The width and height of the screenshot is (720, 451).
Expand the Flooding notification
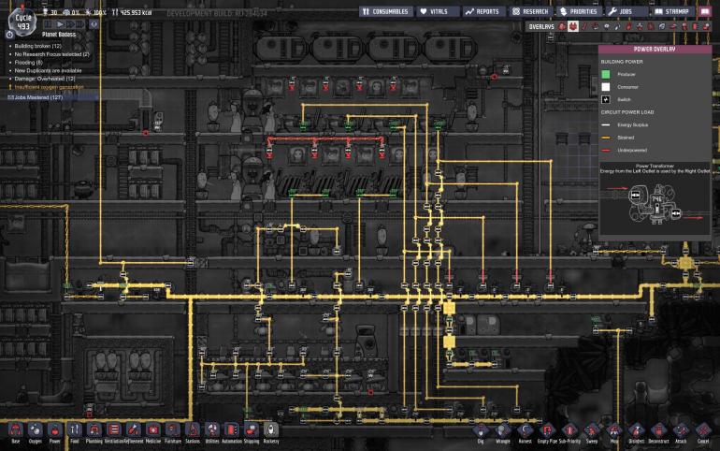pos(28,63)
